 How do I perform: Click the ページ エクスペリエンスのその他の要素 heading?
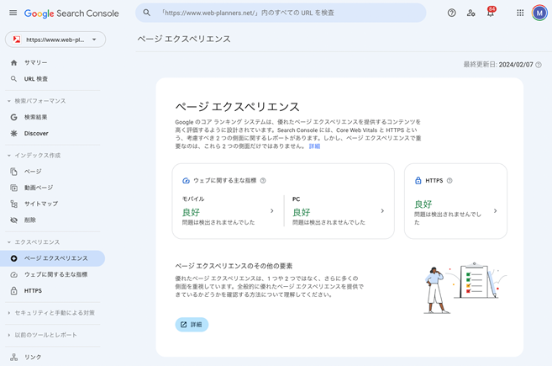234,266
